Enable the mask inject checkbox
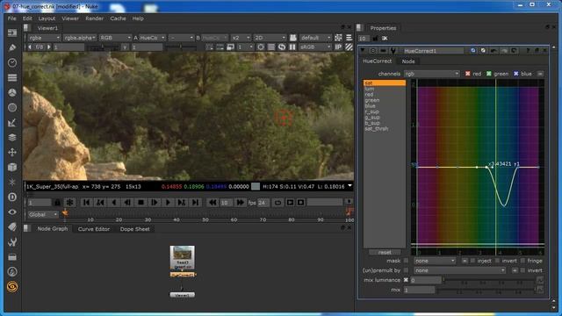The width and height of the screenshot is (562, 316). click(x=472, y=261)
